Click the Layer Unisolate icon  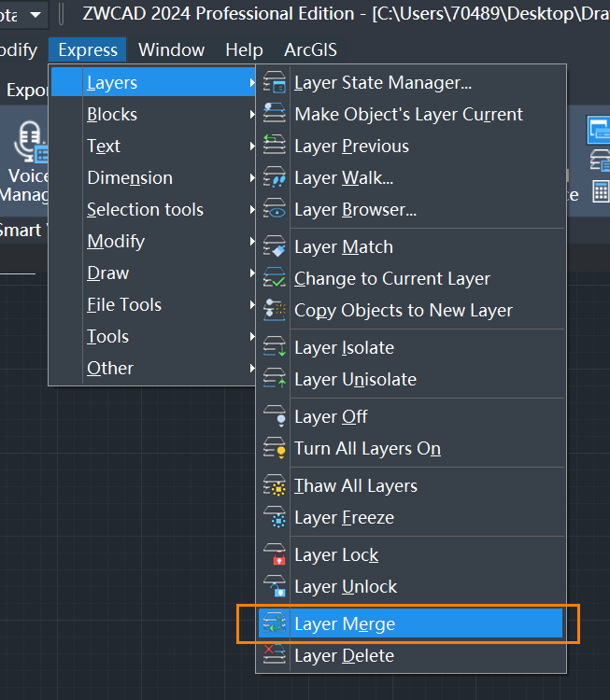(274, 380)
